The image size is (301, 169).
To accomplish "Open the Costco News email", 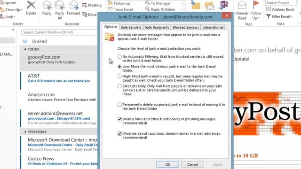I will [x=58, y=162].
